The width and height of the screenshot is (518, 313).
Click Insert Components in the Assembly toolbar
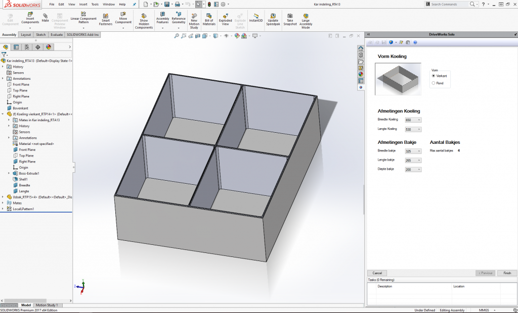(30, 18)
